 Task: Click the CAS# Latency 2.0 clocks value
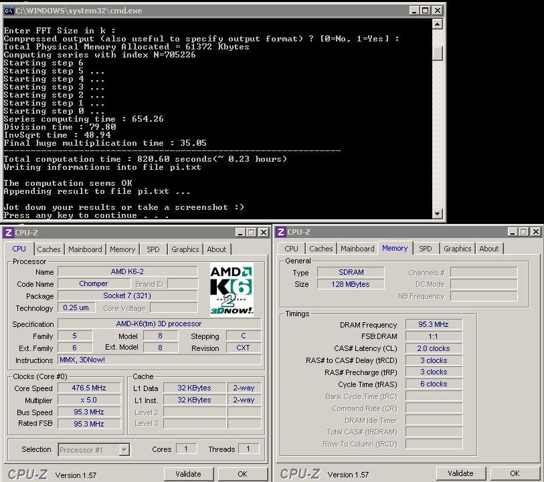[434, 348]
